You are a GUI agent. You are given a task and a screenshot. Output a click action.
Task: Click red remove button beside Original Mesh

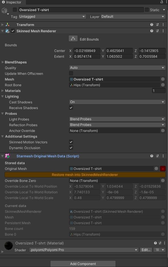click(163, 168)
